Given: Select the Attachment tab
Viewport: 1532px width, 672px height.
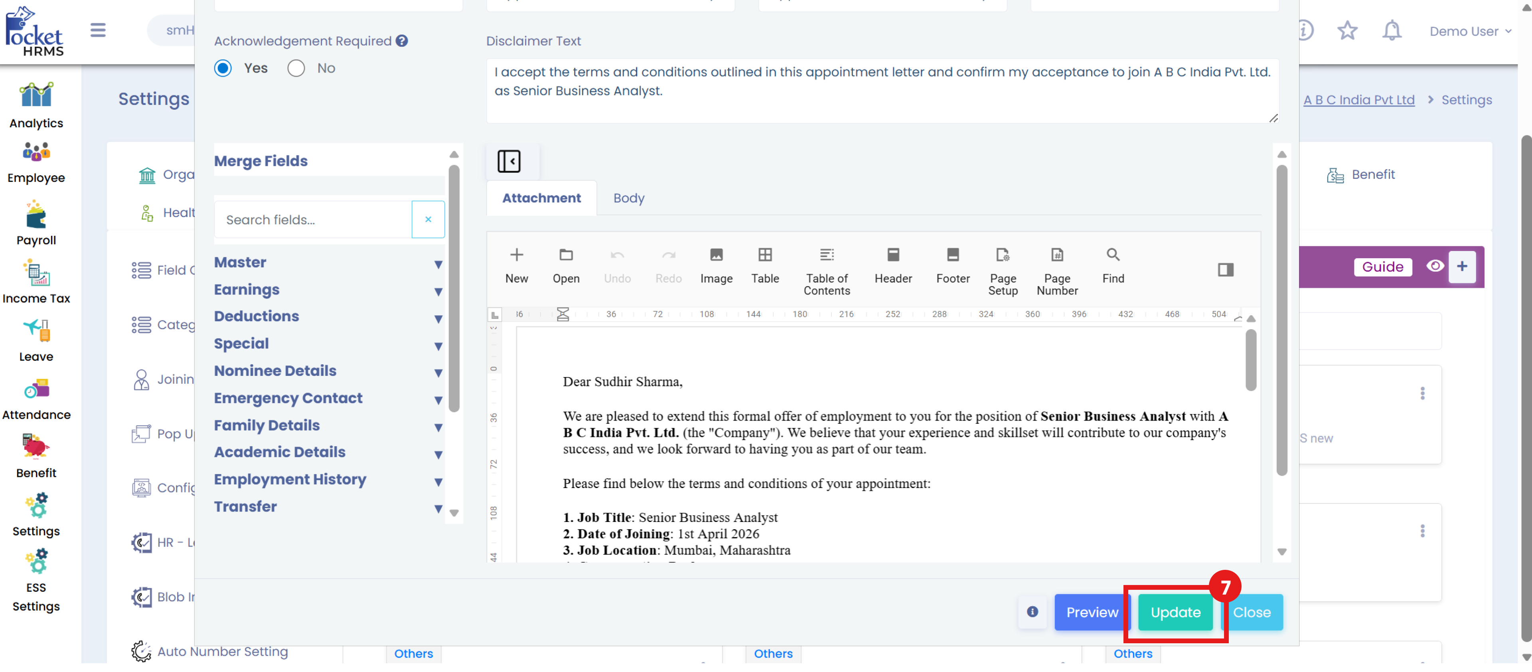Looking at the screenshot, I should pos(541,198).
